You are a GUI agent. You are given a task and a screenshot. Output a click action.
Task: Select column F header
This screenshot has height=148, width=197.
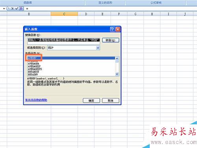[119, 14]
